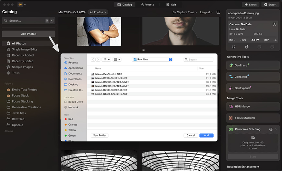Open Recents in dialog sidebar
This screenshot has height=171, width=282.
click(x=71, y=62)
